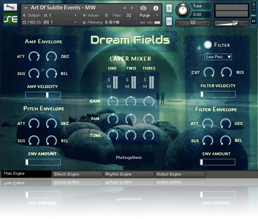This screenshot has width=258, height=219.
Task: Click the layer ONE GAIN knob
Action: (x=112, y=101)
